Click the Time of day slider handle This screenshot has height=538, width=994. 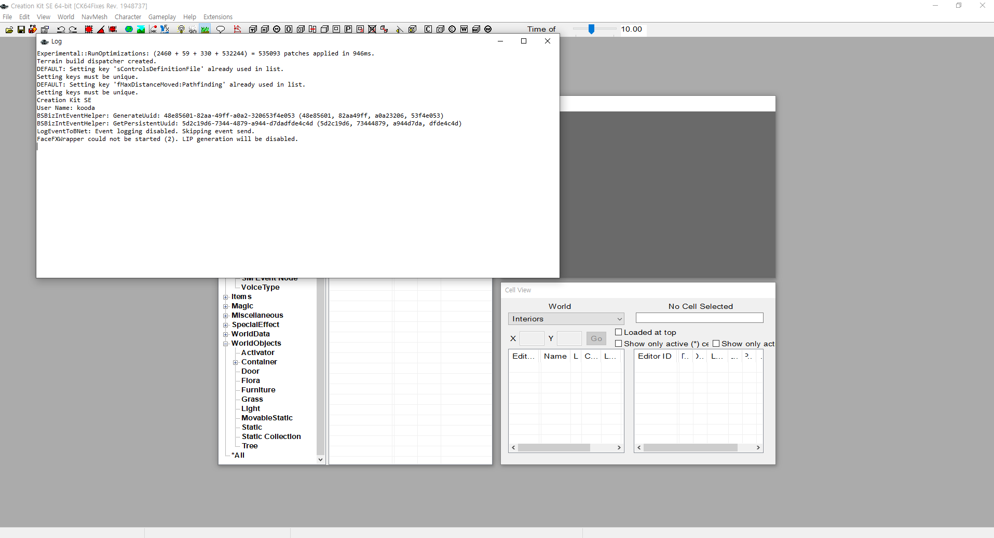(591, 30)
